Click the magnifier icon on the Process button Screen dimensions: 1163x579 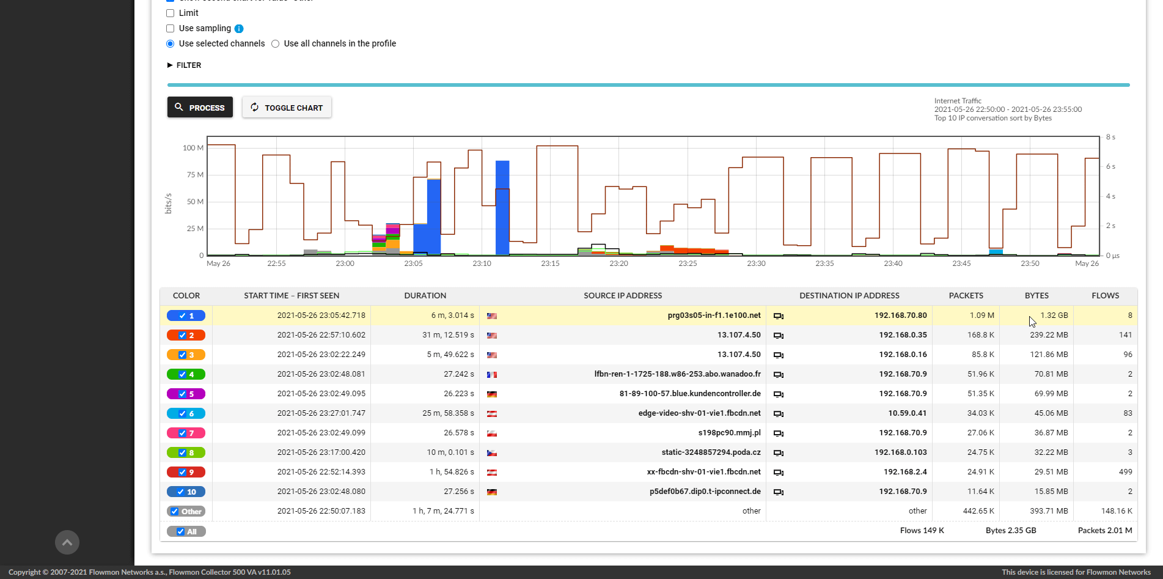click(x=179, y=107)
